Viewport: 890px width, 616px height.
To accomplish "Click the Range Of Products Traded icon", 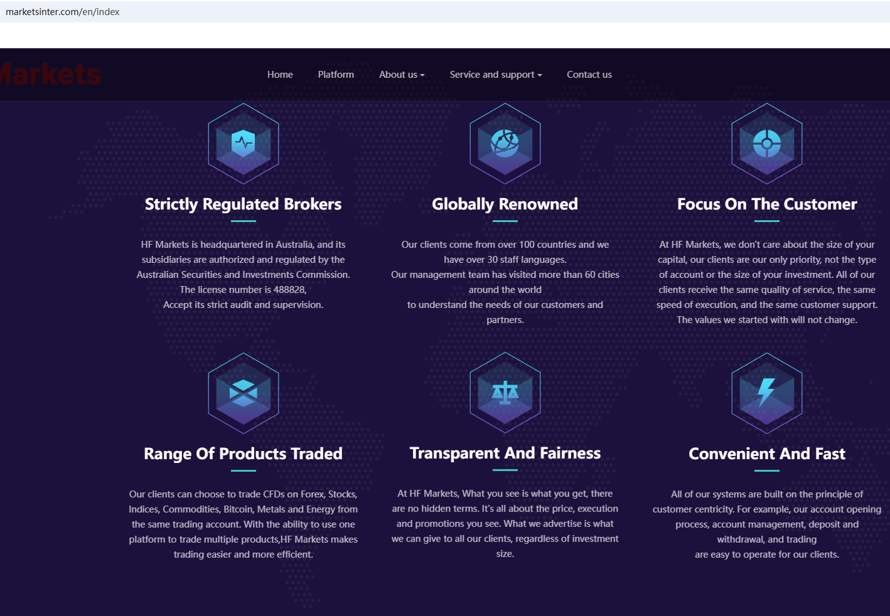I will 244,393.
